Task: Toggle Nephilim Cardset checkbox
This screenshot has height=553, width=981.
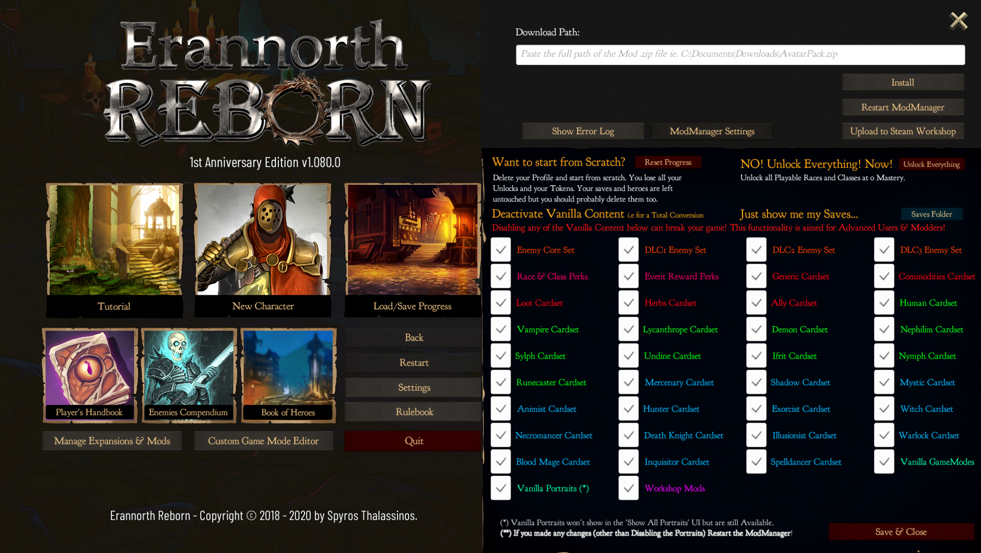Action: [x=884, y=330]
